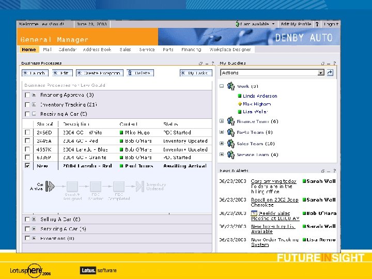The height and width of the screenshot is (279, 372).
Task: Check the Selling A Car checkbox
Action: pyautogui.click(x=27, y=219)
